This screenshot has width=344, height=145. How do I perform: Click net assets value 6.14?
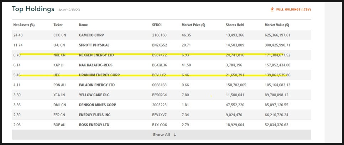tap(17, 65)
